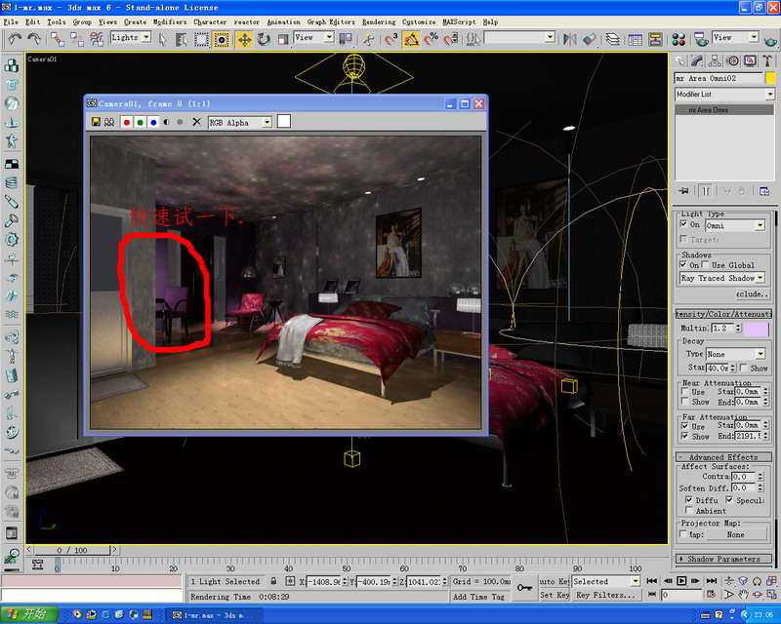Screen dimensions: 781x624
Task: Enable red channel in render window
Action: click(x=127, y=122)
